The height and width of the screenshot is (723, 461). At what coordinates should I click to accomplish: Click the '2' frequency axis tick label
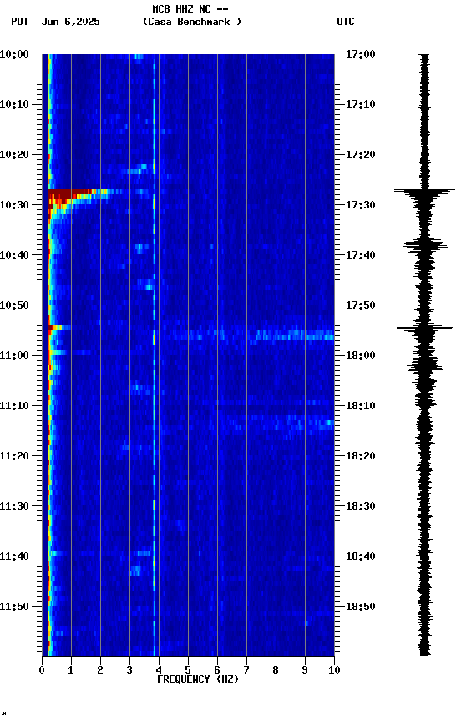coord(100,670)
